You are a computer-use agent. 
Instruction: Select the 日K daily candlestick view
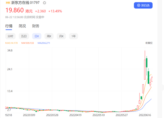click(37, 36)
